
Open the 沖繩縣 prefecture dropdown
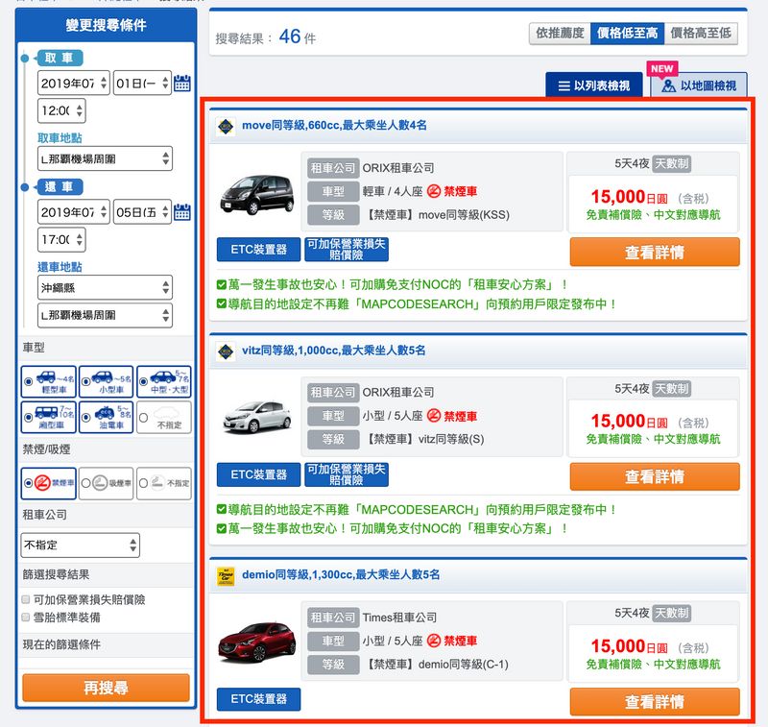(x=105, y=287)
